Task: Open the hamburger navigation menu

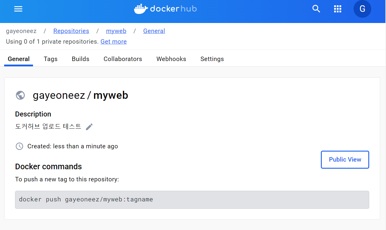Action: tap(18, 9)
